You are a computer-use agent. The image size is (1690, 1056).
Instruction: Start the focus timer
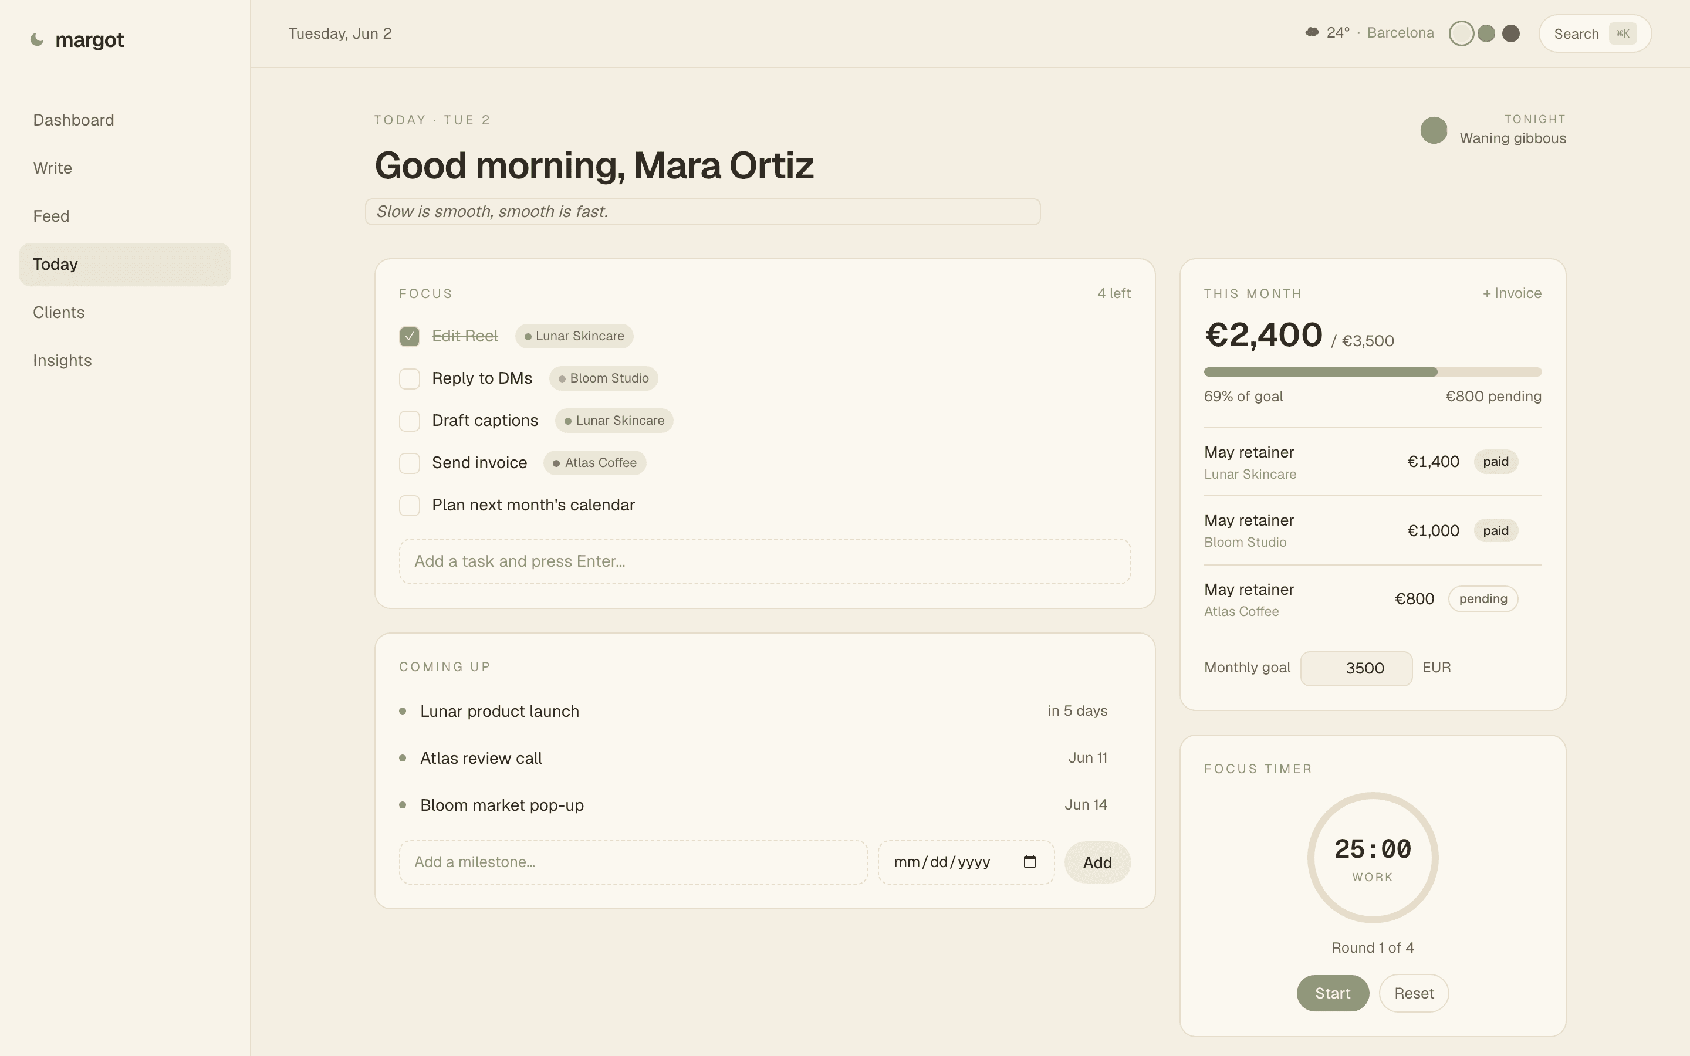pyautogui.click(x=1333, y=993)
